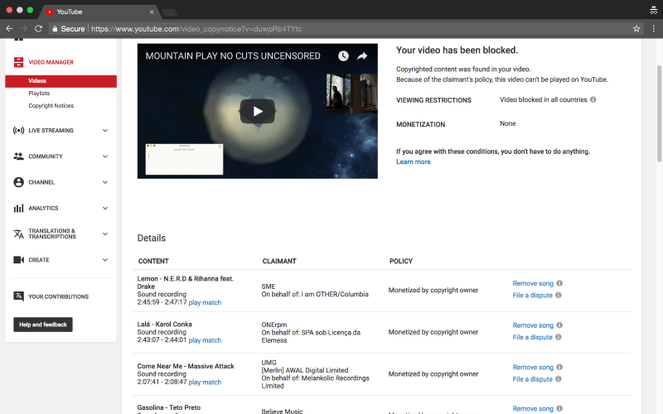Click the Analytics bar chart icon
This screenshot has width=663, height=414.
click(x=18, y=209)
